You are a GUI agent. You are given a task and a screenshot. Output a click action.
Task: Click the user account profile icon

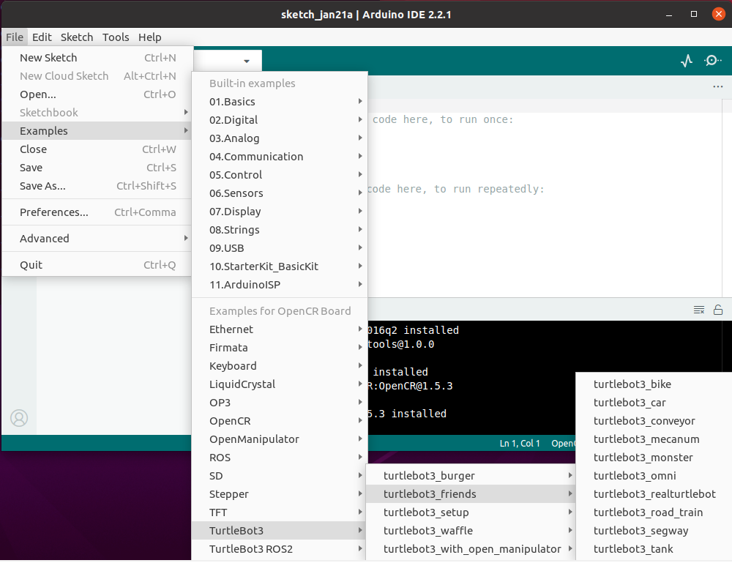click(x=19, y=418)
